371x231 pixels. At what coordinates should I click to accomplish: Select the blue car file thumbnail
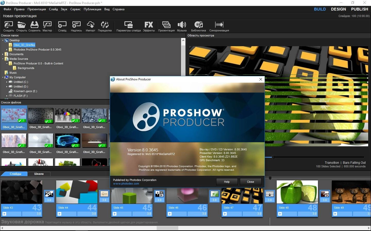point(68,141)
